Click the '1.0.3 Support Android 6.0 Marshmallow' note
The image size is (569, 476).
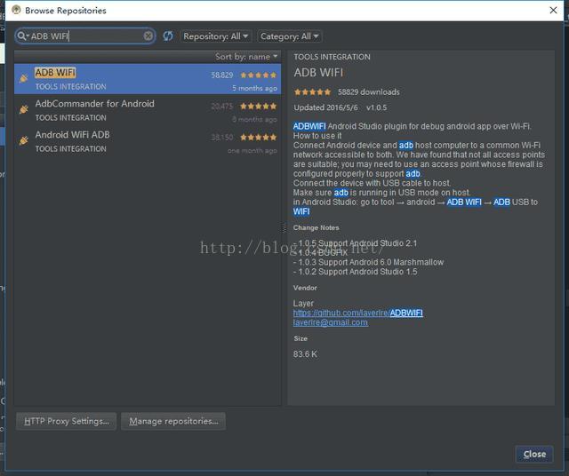[x=368, y=262]
